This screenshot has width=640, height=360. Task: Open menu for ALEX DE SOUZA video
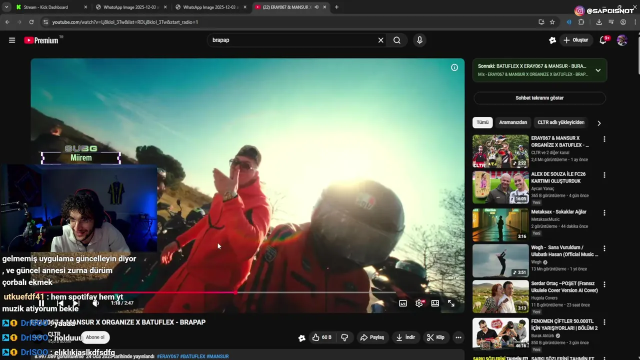point(604,175)
